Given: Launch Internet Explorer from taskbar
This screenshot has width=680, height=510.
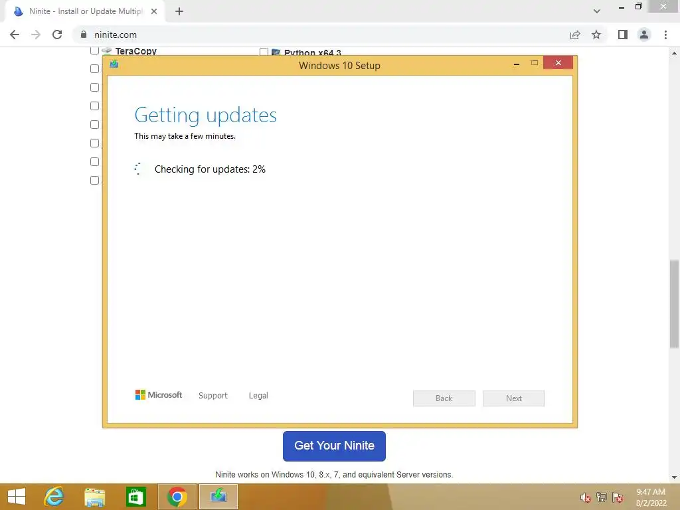Looking at the screenshot, I should click(x=54, y=497).
